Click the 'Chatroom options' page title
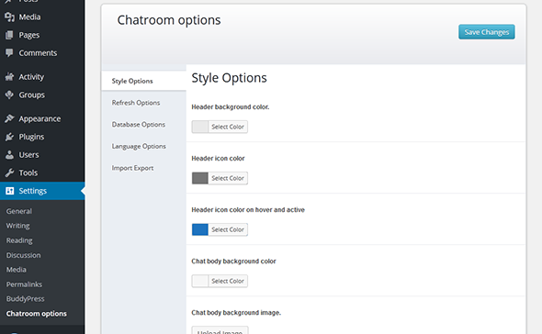Screen dimensions: 542x334 click(x=169, y=20)
